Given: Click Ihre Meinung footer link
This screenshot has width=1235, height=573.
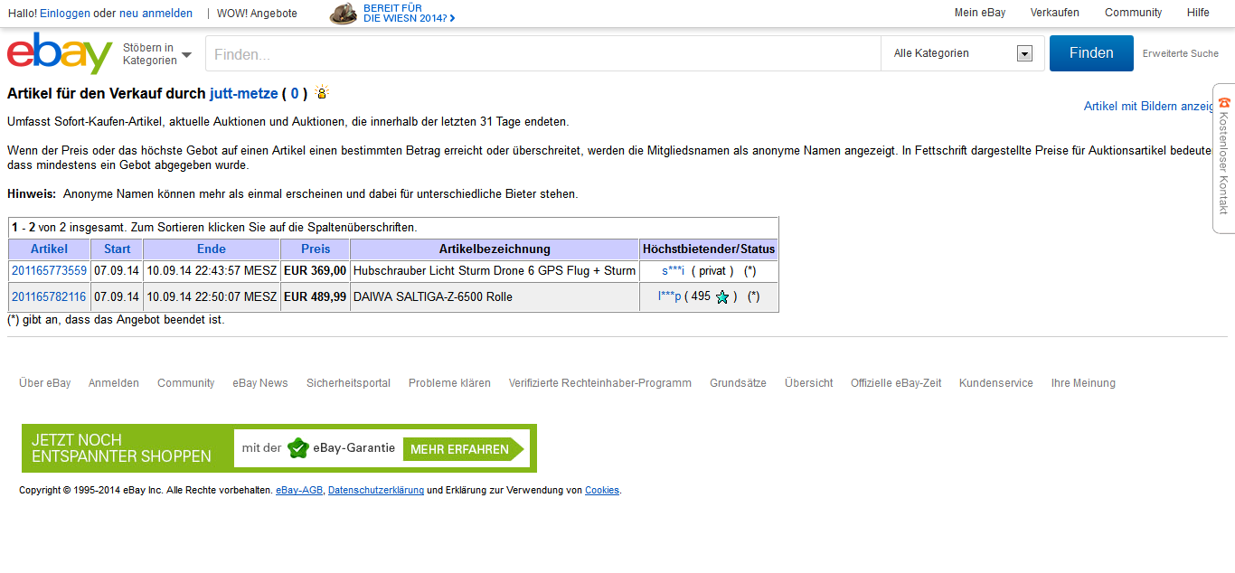Looking at the screenshot, I should coord(1083,383).
